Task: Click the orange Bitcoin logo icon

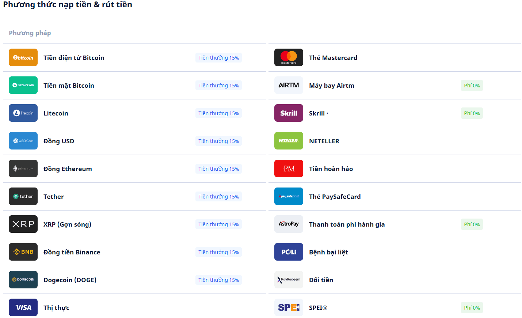Action: pos(23,57)
